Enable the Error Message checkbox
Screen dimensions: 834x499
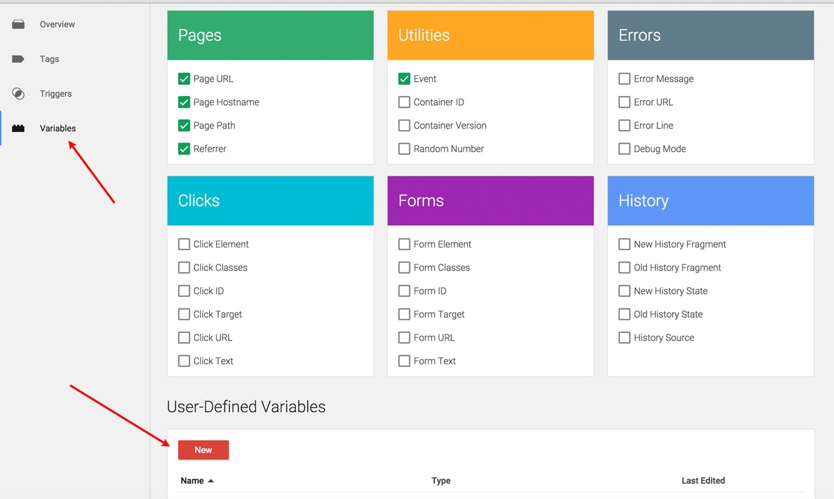click(x=625, y=79)
